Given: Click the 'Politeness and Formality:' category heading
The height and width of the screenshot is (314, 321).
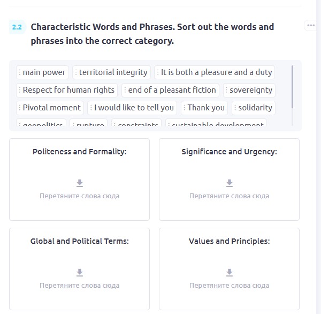Looking at the screenshot, I should (x=79, y=152).
